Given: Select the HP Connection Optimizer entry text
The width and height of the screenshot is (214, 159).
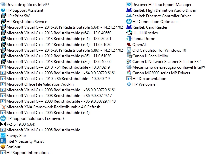Looking at the screenshot, I should [155, 22].
